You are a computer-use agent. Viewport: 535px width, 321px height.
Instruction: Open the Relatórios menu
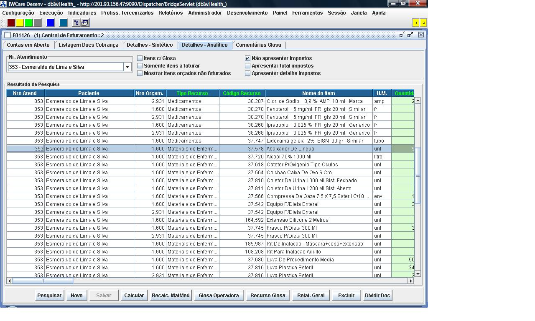(171, 13)
